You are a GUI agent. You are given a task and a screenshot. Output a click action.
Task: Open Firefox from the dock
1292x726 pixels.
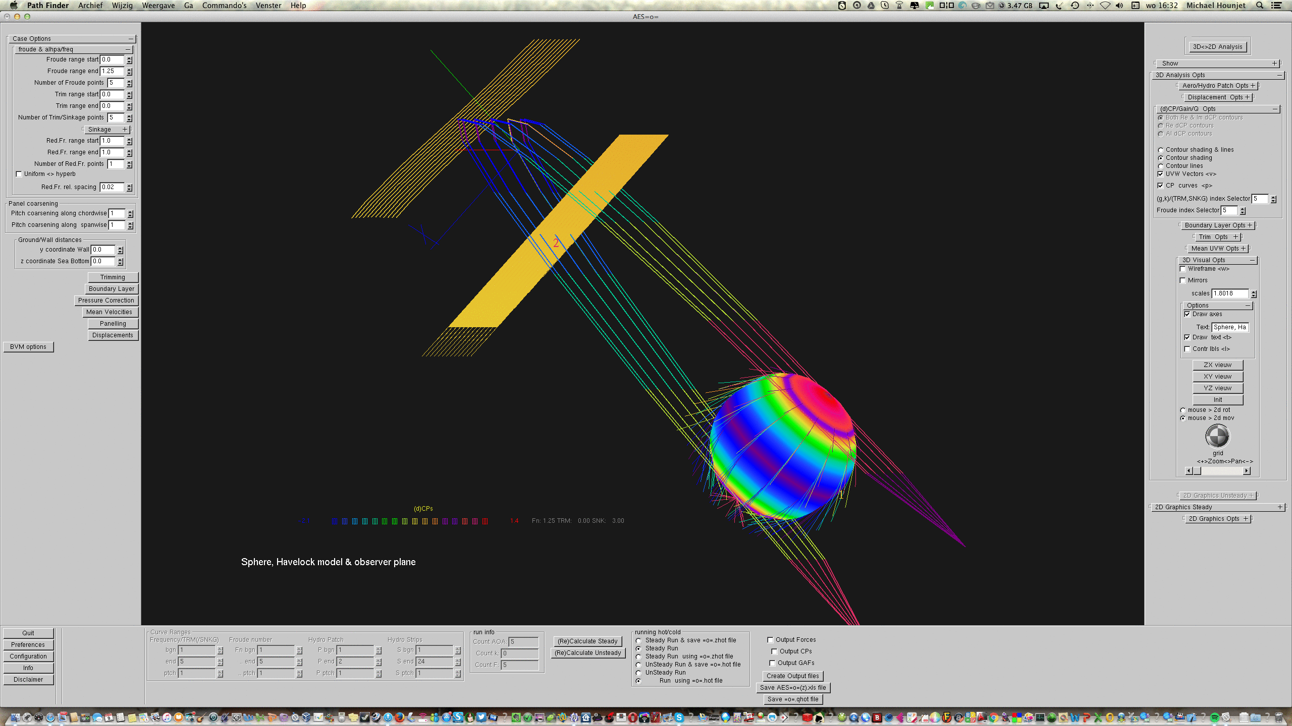point(399,717)
